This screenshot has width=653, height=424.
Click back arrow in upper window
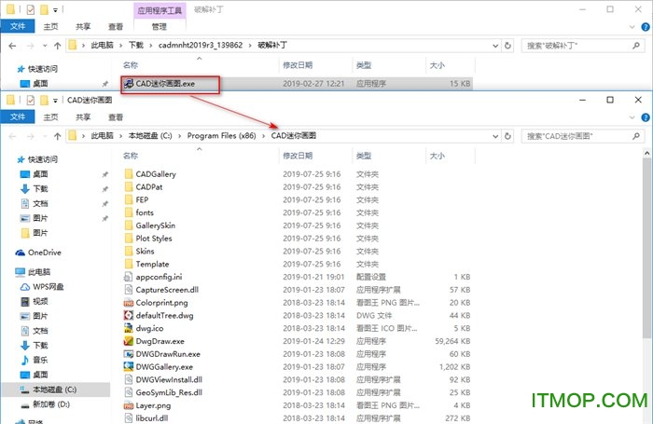click(x=12, y=46)
